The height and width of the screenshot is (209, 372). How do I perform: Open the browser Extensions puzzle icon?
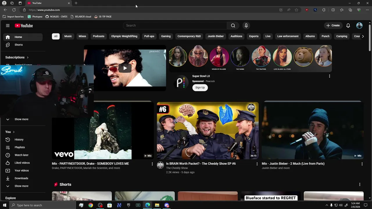[324, 10]
